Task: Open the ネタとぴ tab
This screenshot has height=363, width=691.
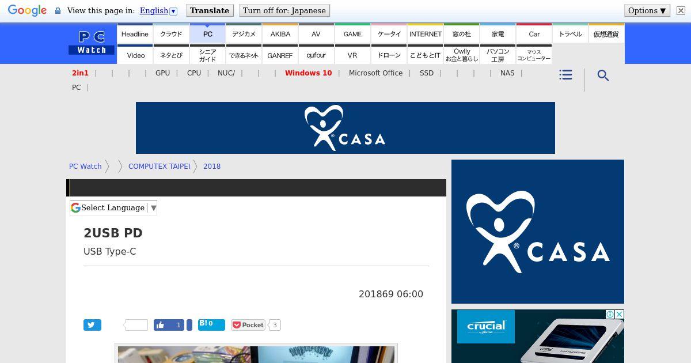Action: 171,55
